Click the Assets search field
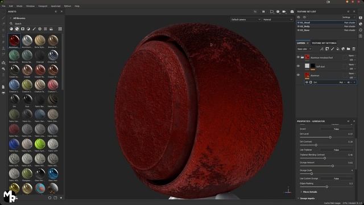The image size is (364, 205). (37, 23)
